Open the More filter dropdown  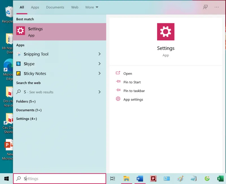[x=92, y=7]
